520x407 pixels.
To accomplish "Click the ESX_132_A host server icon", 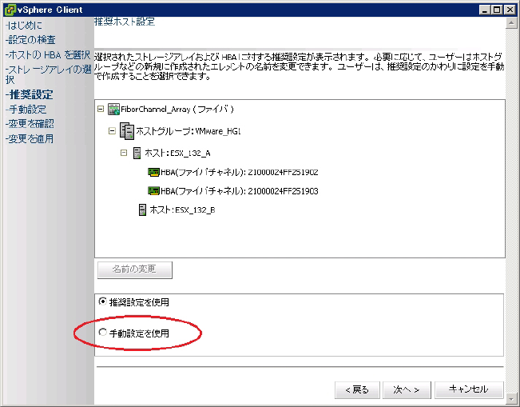I will 137,153.
